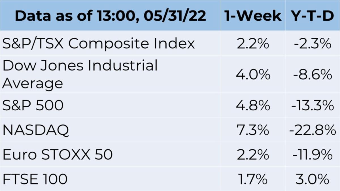Click the S&P 500 row label
340x191 pixels.
point(33,106)
